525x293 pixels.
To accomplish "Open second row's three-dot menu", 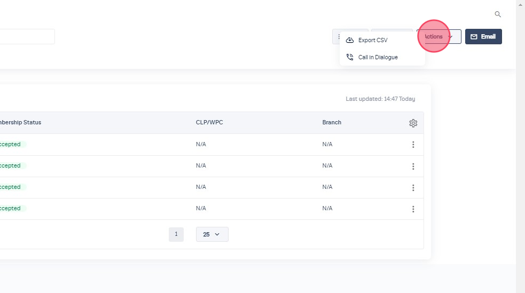I will 413,166.
